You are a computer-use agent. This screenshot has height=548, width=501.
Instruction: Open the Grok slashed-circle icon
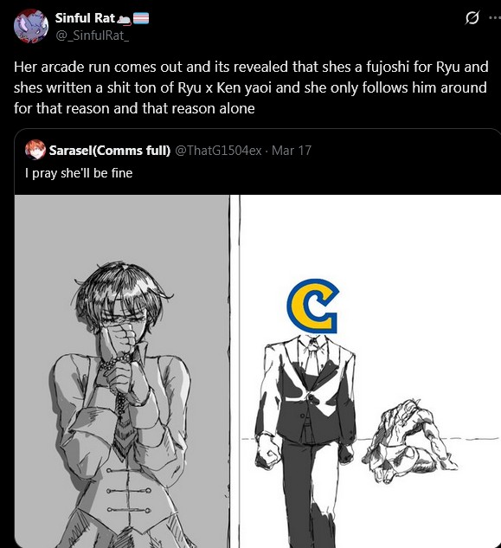(472, 17)
